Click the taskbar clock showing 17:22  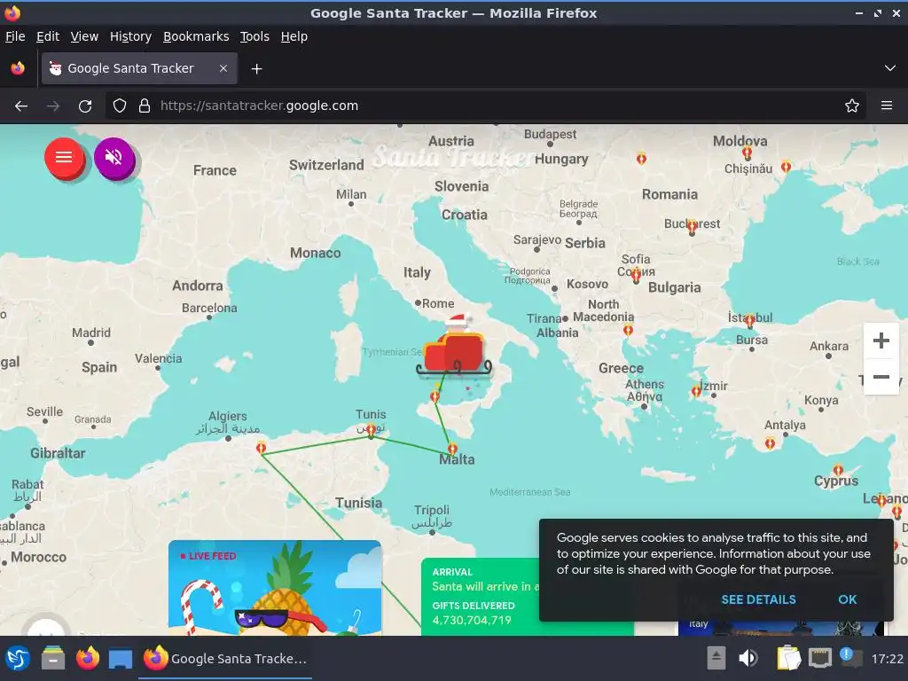click(887, 659)
